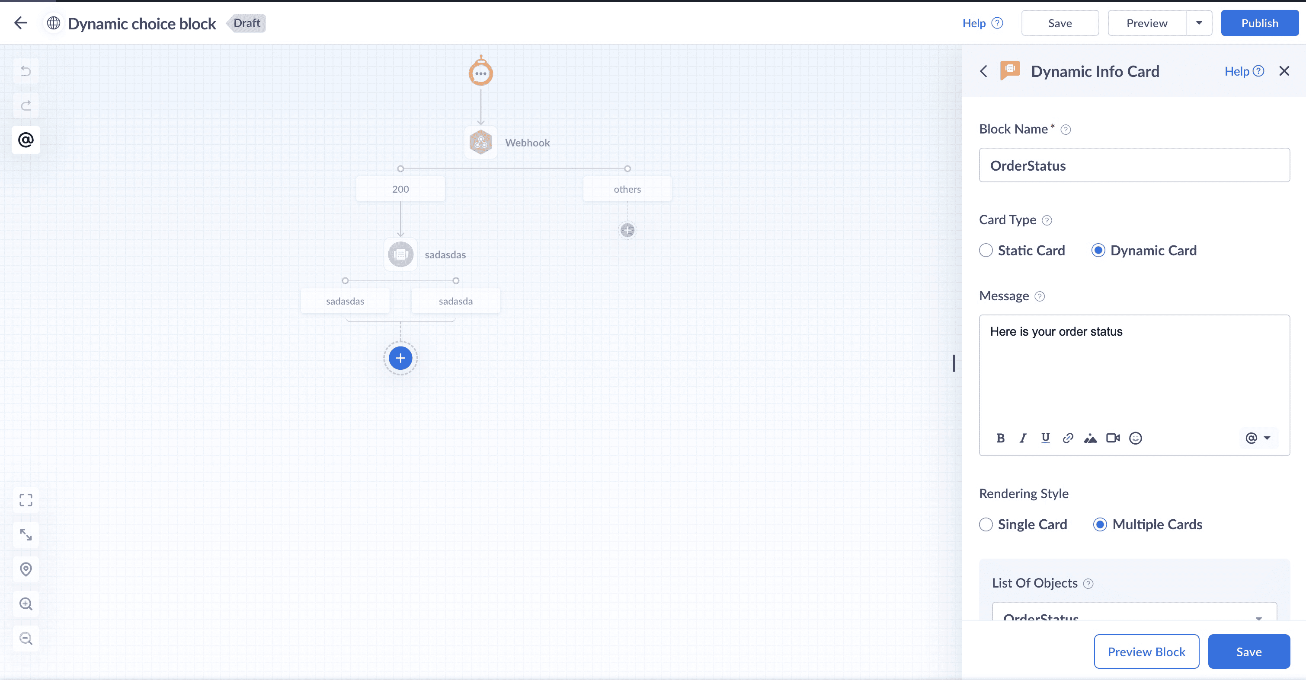Choose the Dynamic Card radio button
The height and width of the screenshot is (680, 1306).
click(x=1098, y=251)
